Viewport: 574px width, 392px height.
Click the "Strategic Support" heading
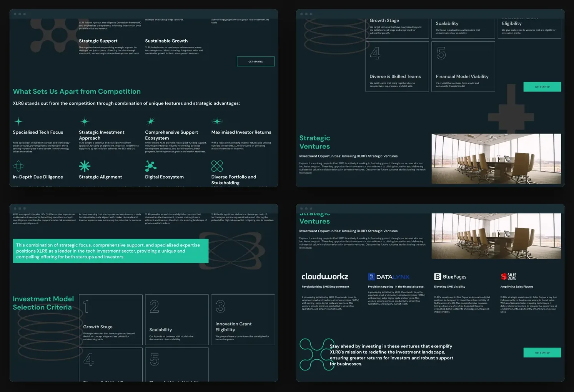[x=98, y=41]
